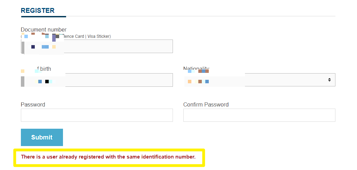This screenshot has width=357, height=170.
Task: Click the blue underline beneath REGISTER
Action: coord(43,16)
